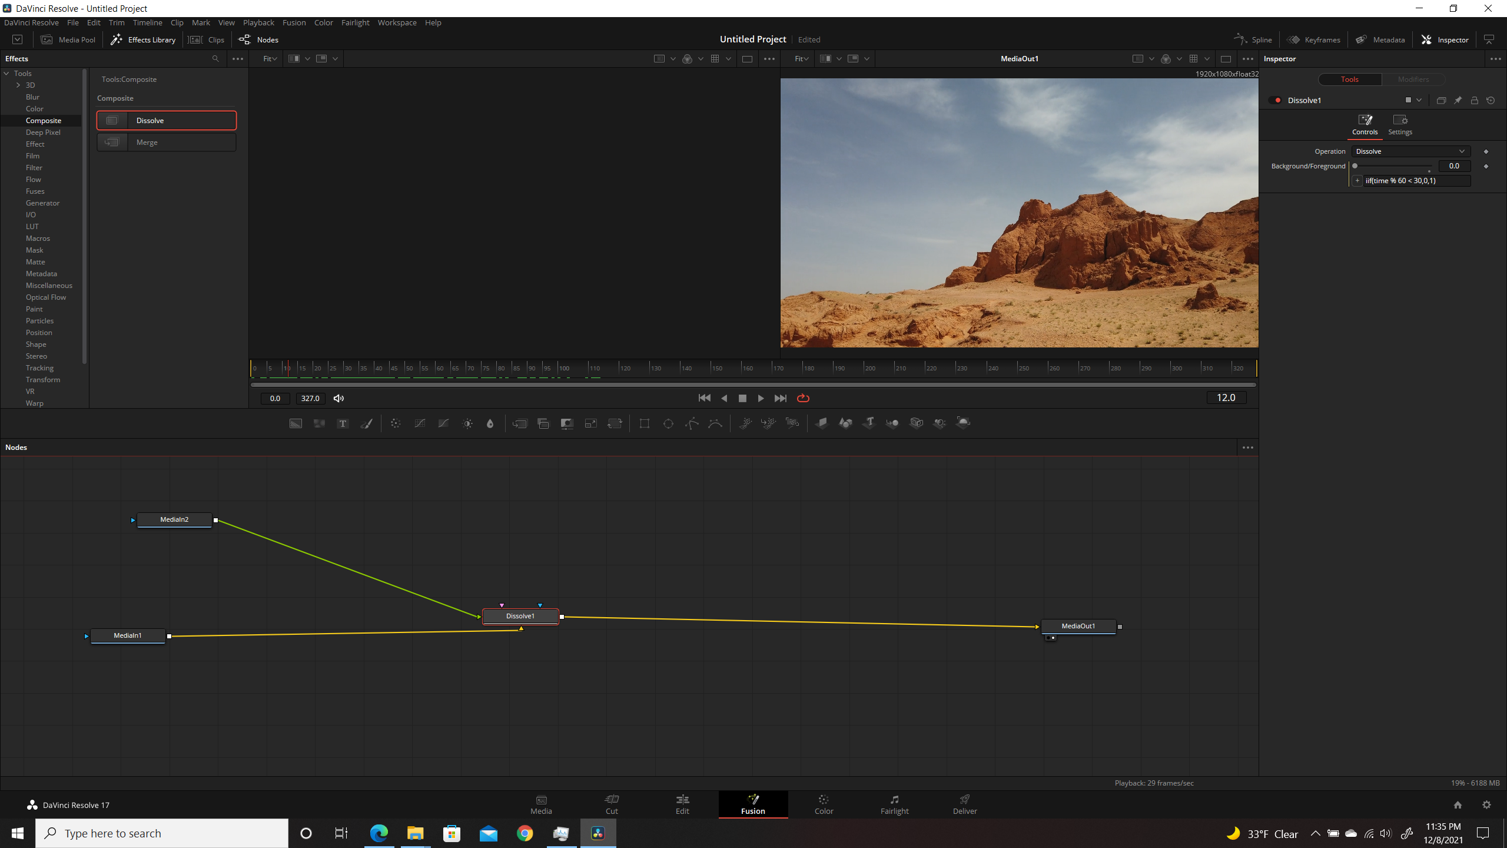Select the MediaIn2 node
Image resolution: width=1507 pixels, height=848 pixels.
[x=174, y=519]
